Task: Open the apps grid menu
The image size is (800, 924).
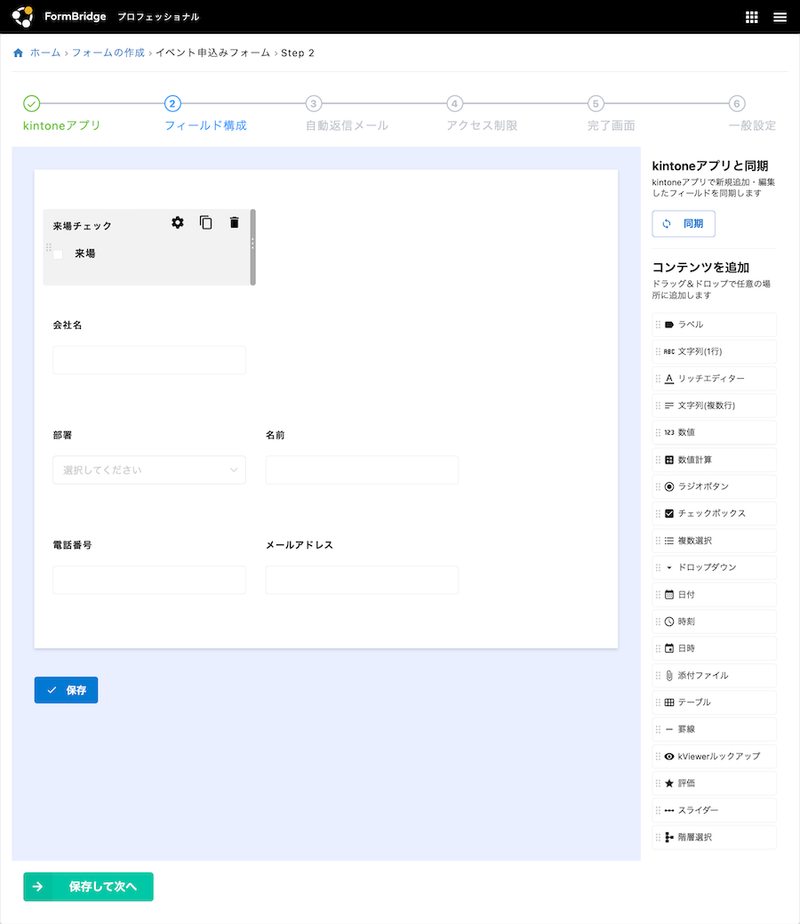Action: pyautogui.click(x=751, y=17)
